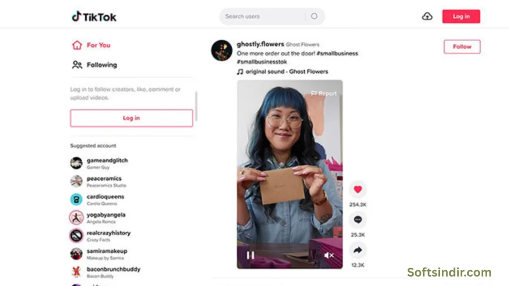Open the #smallbusiness hashtag link
Screen dimensions: 509x286
[338, 53]
